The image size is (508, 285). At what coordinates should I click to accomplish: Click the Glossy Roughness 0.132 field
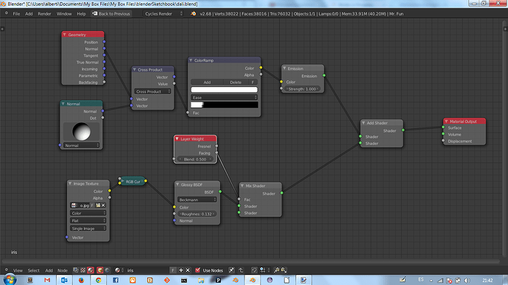(197, 214)
